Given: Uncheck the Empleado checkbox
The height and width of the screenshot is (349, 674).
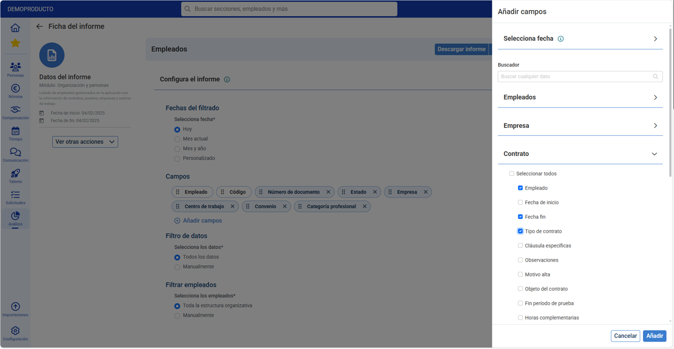Looking at the screenshot, I should [x=520, y=188].
